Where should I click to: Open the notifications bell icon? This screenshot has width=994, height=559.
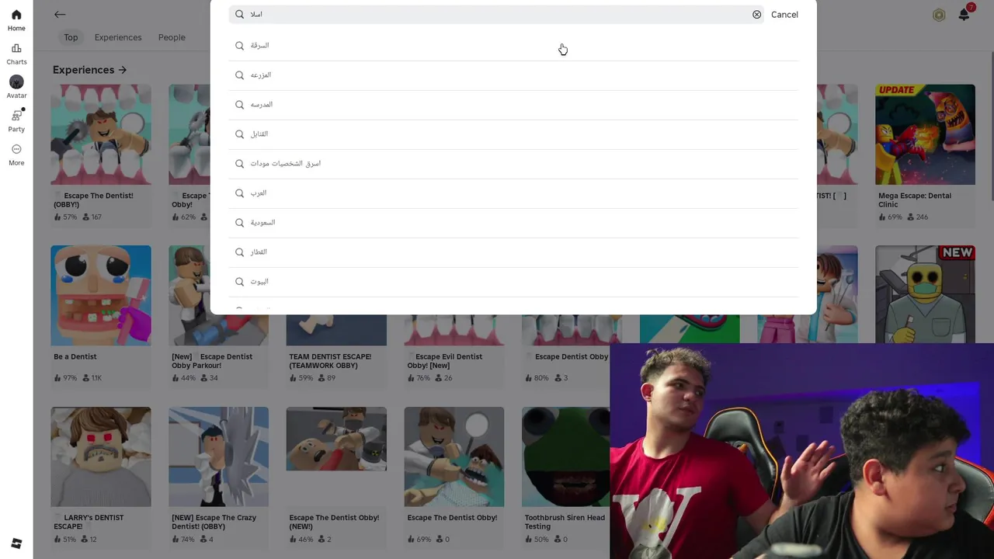point(964,15)
